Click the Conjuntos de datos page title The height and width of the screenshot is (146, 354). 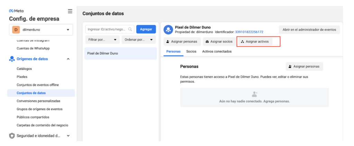click(103, 13)
